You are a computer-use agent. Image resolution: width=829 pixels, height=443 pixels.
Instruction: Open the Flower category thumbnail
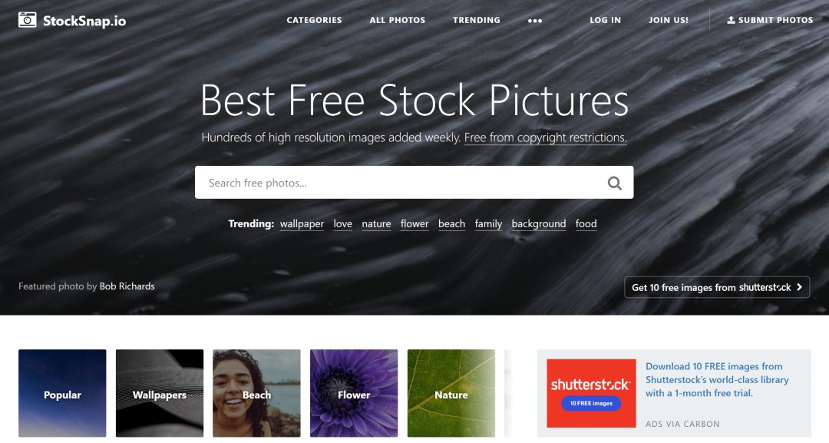354,393
